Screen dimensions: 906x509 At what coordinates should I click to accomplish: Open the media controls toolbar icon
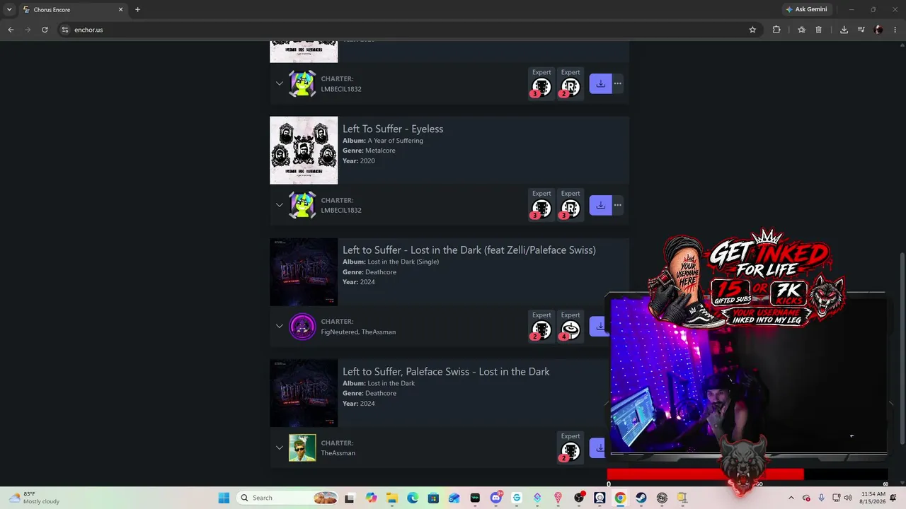click(x=861, y=30)
